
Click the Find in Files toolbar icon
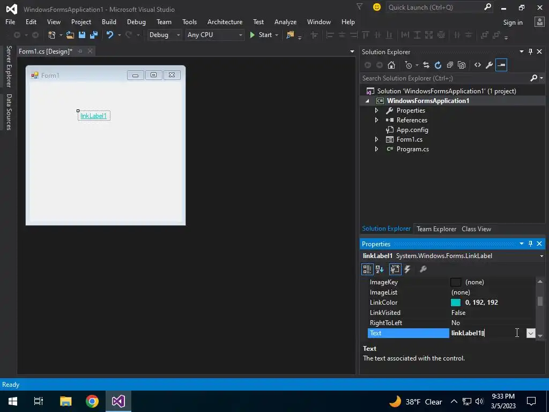[x=290, y=35]
